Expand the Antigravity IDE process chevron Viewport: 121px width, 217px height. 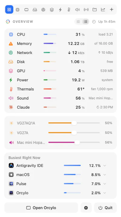coord(105,165)
